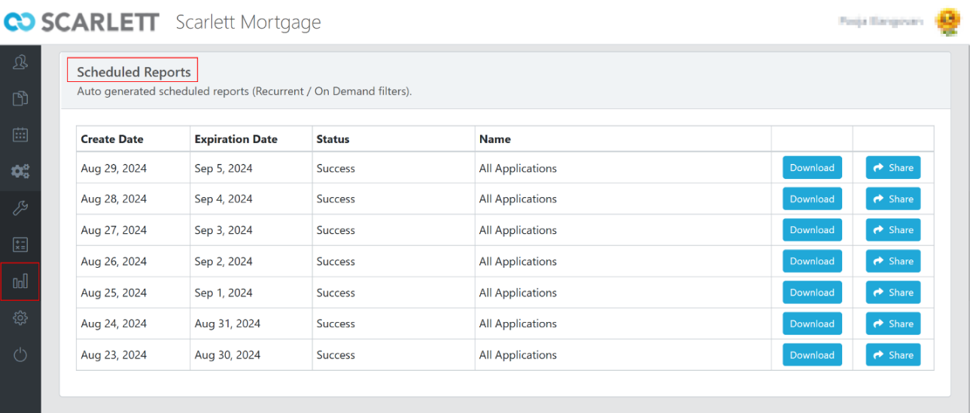Open the user profile avatar

[x=947, y=23]
